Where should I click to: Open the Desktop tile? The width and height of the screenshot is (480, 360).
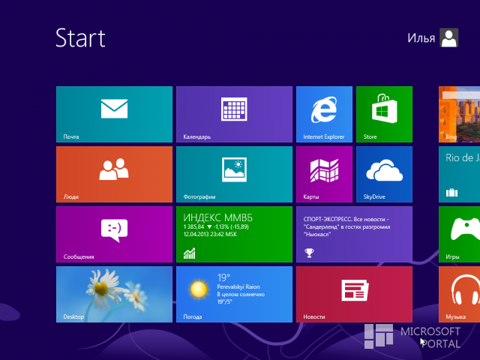click(x=114, y=294)
